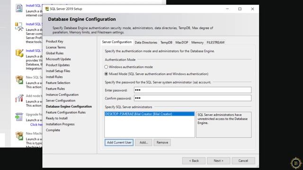Image resolution: width=303 pixels, height=170 pixels.
Task: Click Global Rules step in sidebar
Action: point(55,53)
